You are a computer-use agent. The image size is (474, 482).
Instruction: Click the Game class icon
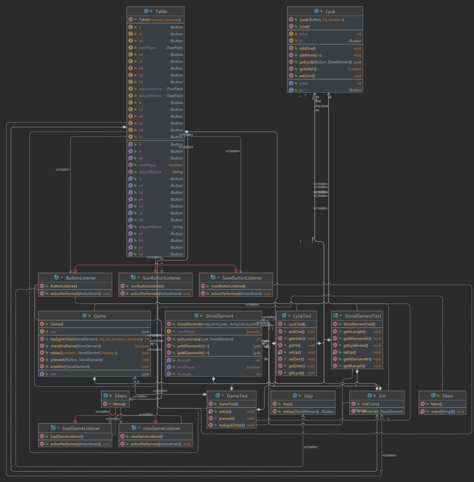[85, 316]
